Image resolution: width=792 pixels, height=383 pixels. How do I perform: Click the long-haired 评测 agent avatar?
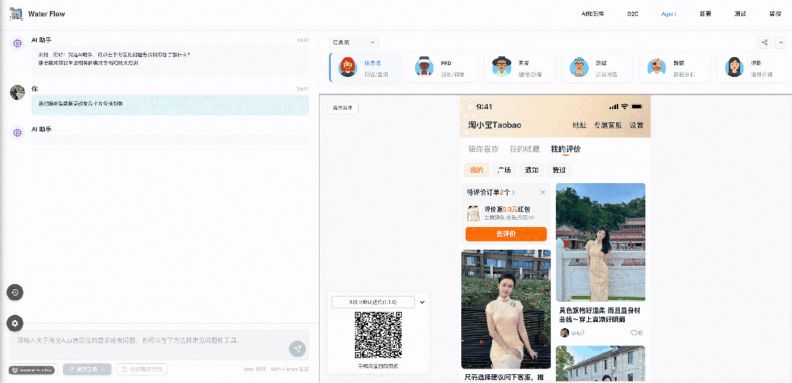pyautogui.click(x=734, y=67)
